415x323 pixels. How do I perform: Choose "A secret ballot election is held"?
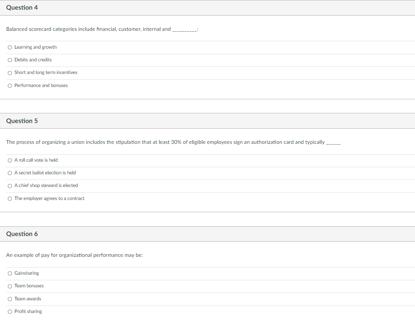coord(10,173)
